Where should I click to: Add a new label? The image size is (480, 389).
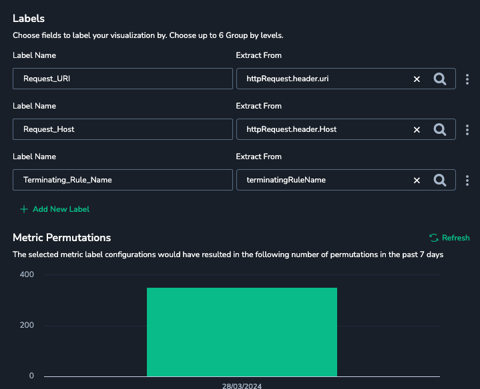pos(55,209)
